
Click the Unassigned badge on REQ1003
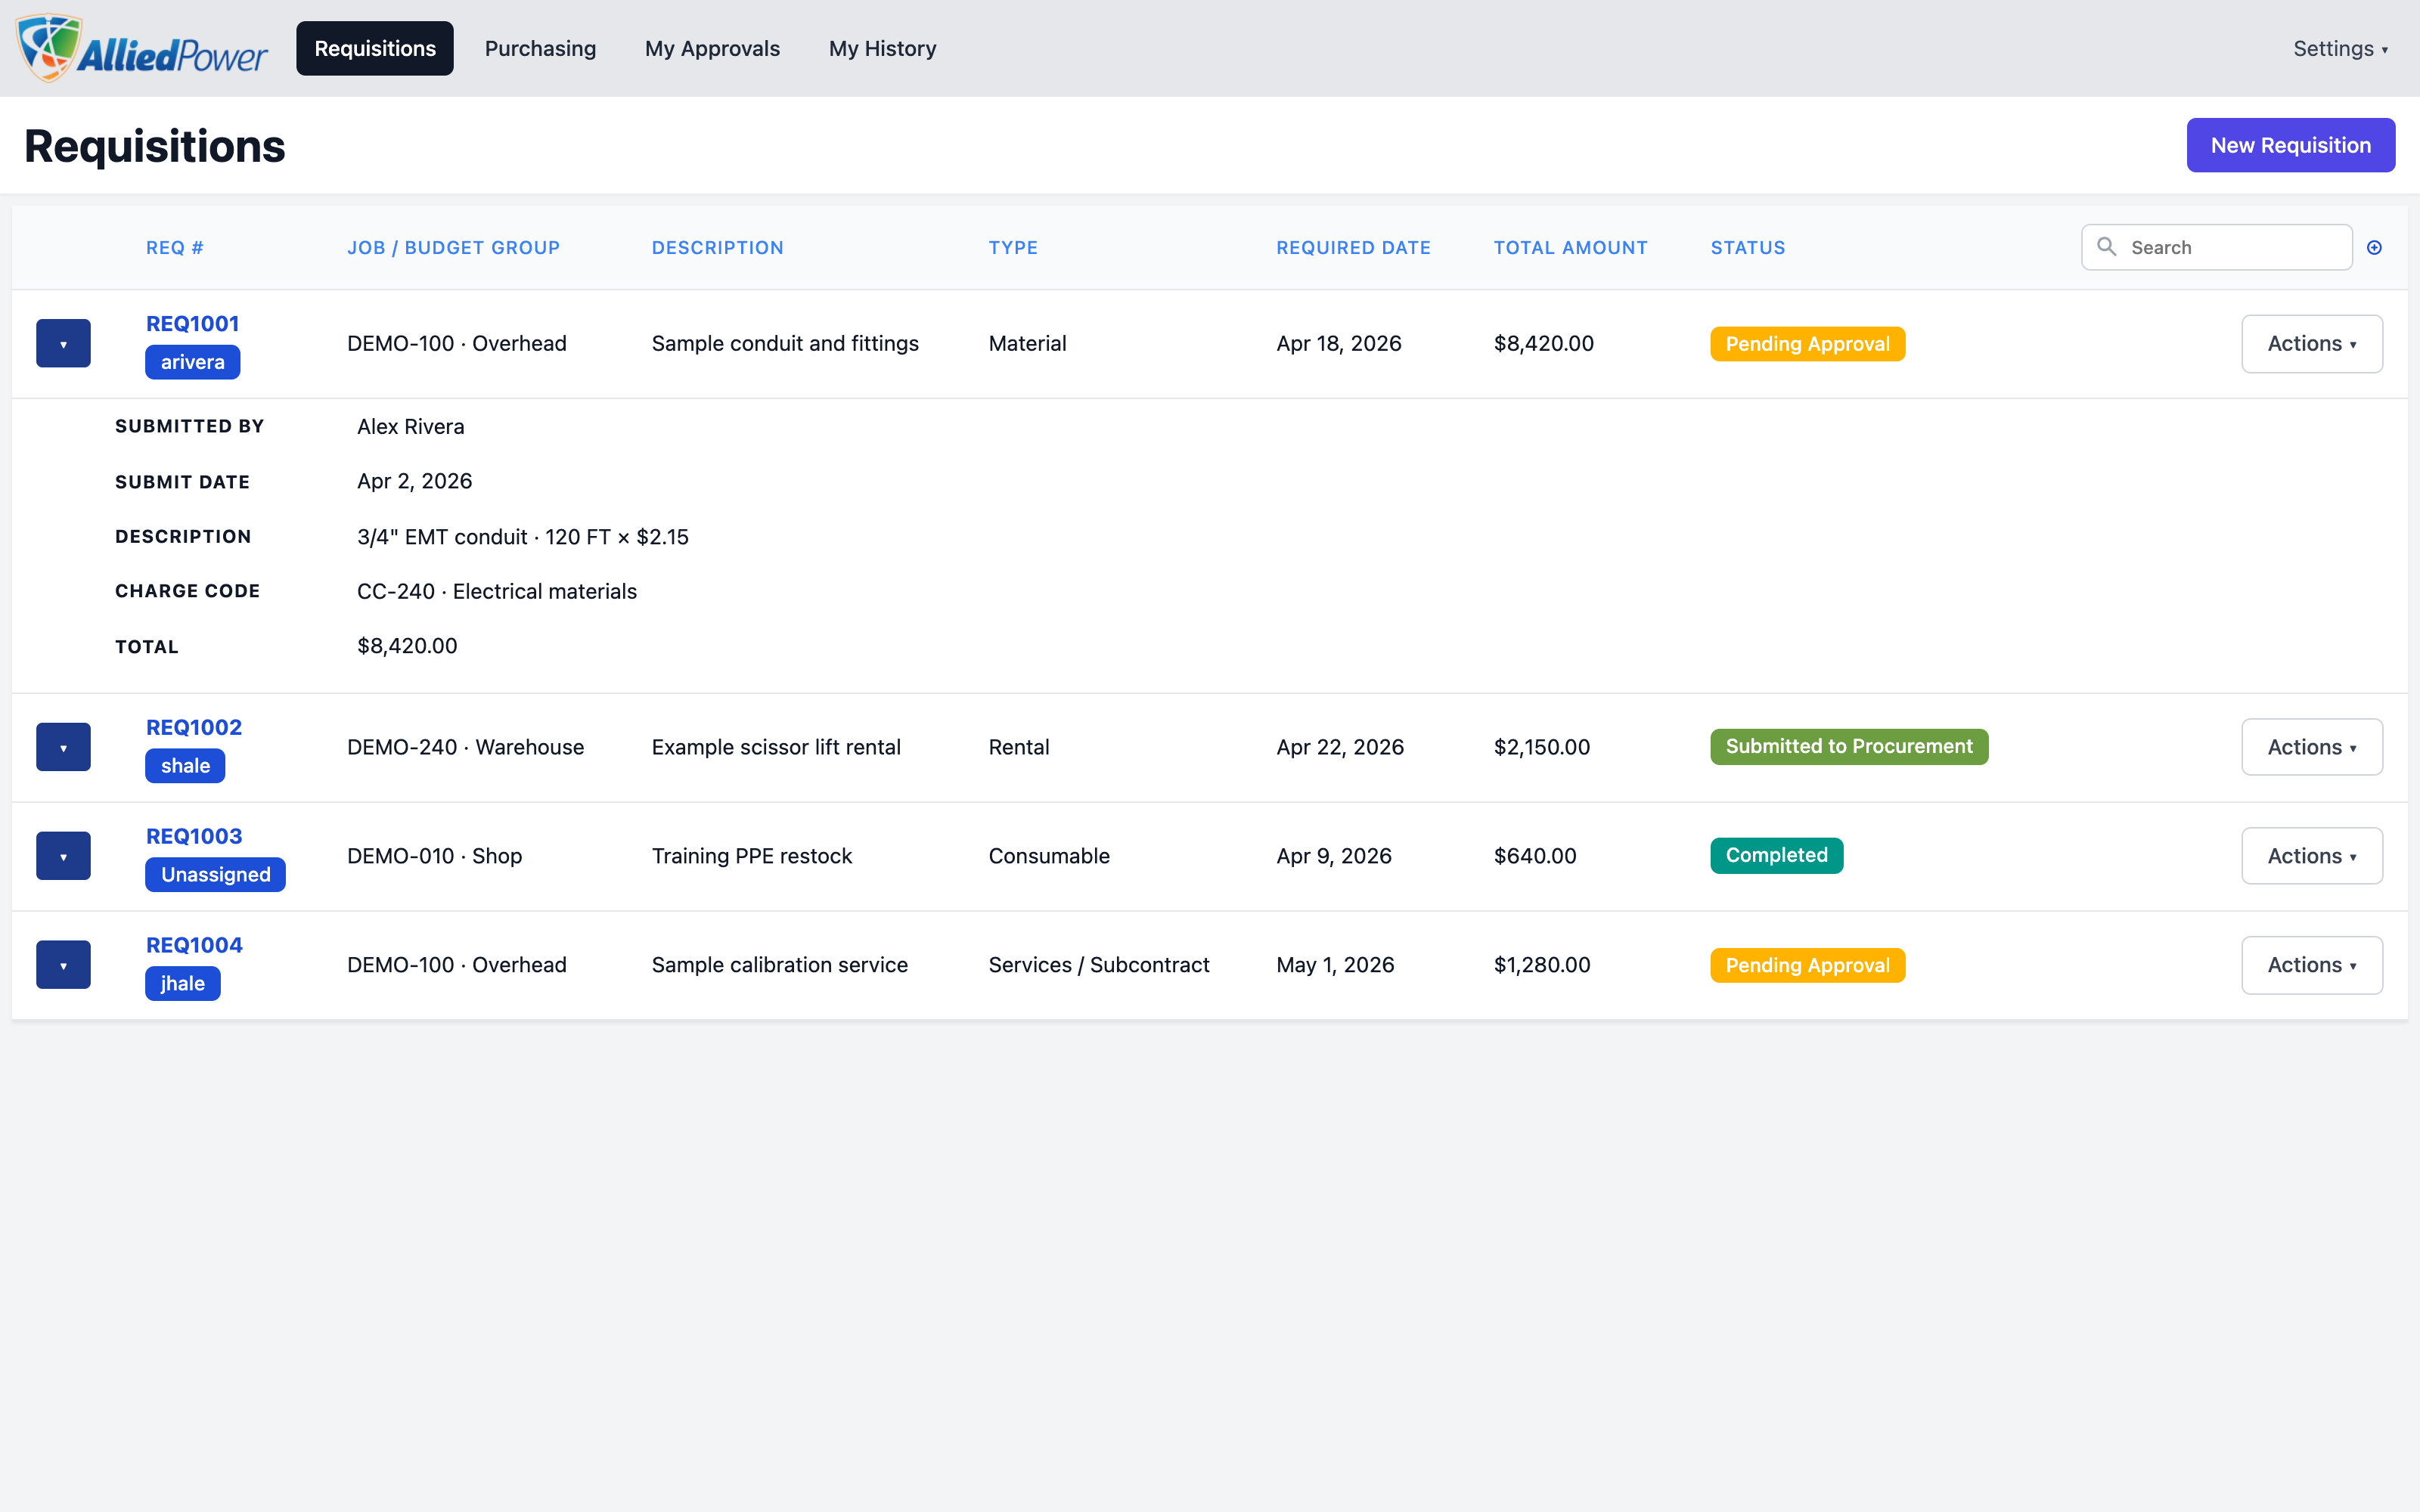coord(215,875)
